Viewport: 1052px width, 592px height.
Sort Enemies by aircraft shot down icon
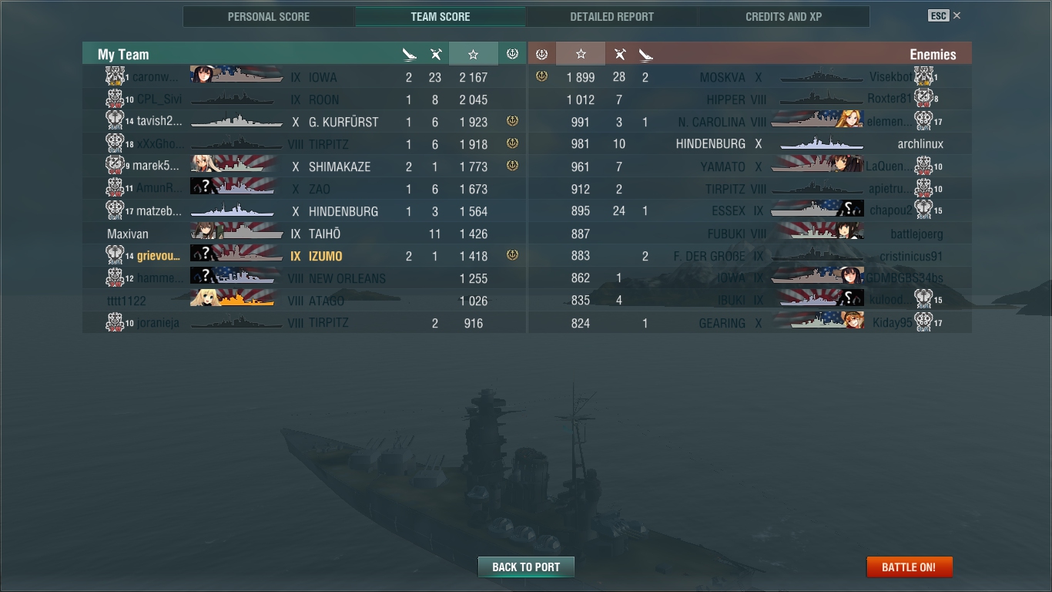click(619, 54)
